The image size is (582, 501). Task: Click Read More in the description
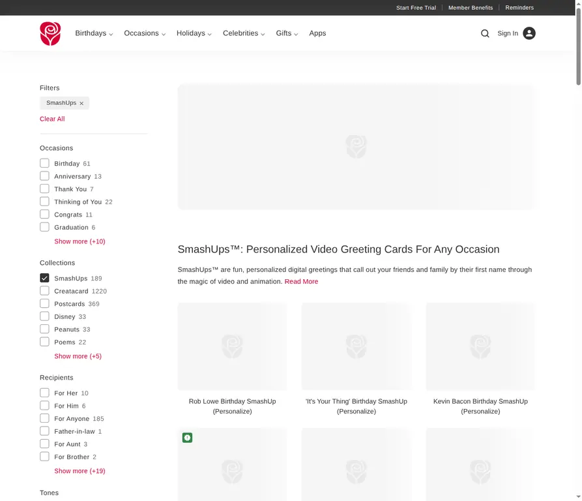(x=301, y=282)
